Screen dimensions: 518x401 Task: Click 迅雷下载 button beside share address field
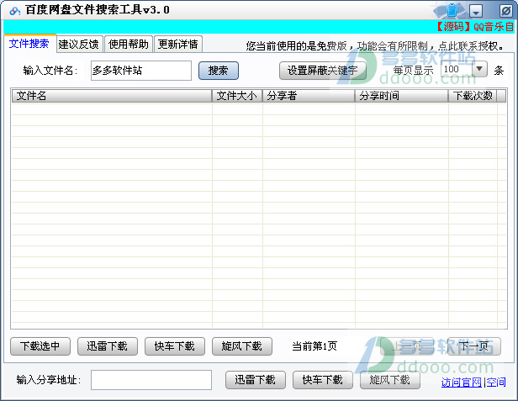[256, 380]
